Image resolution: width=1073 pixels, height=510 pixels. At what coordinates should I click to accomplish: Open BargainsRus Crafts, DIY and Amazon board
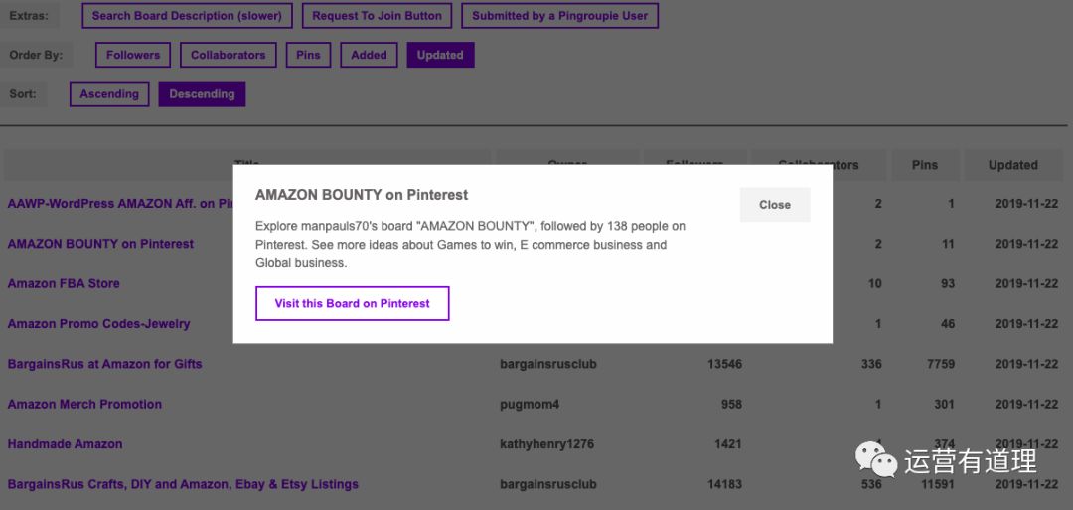[183, 484]
